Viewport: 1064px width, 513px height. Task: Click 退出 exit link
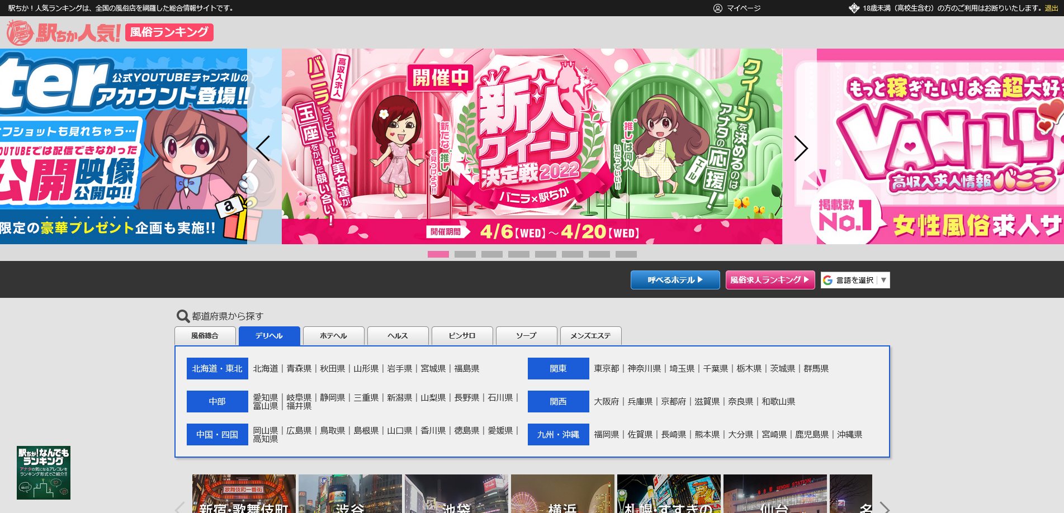click(x=1052, y=8)
